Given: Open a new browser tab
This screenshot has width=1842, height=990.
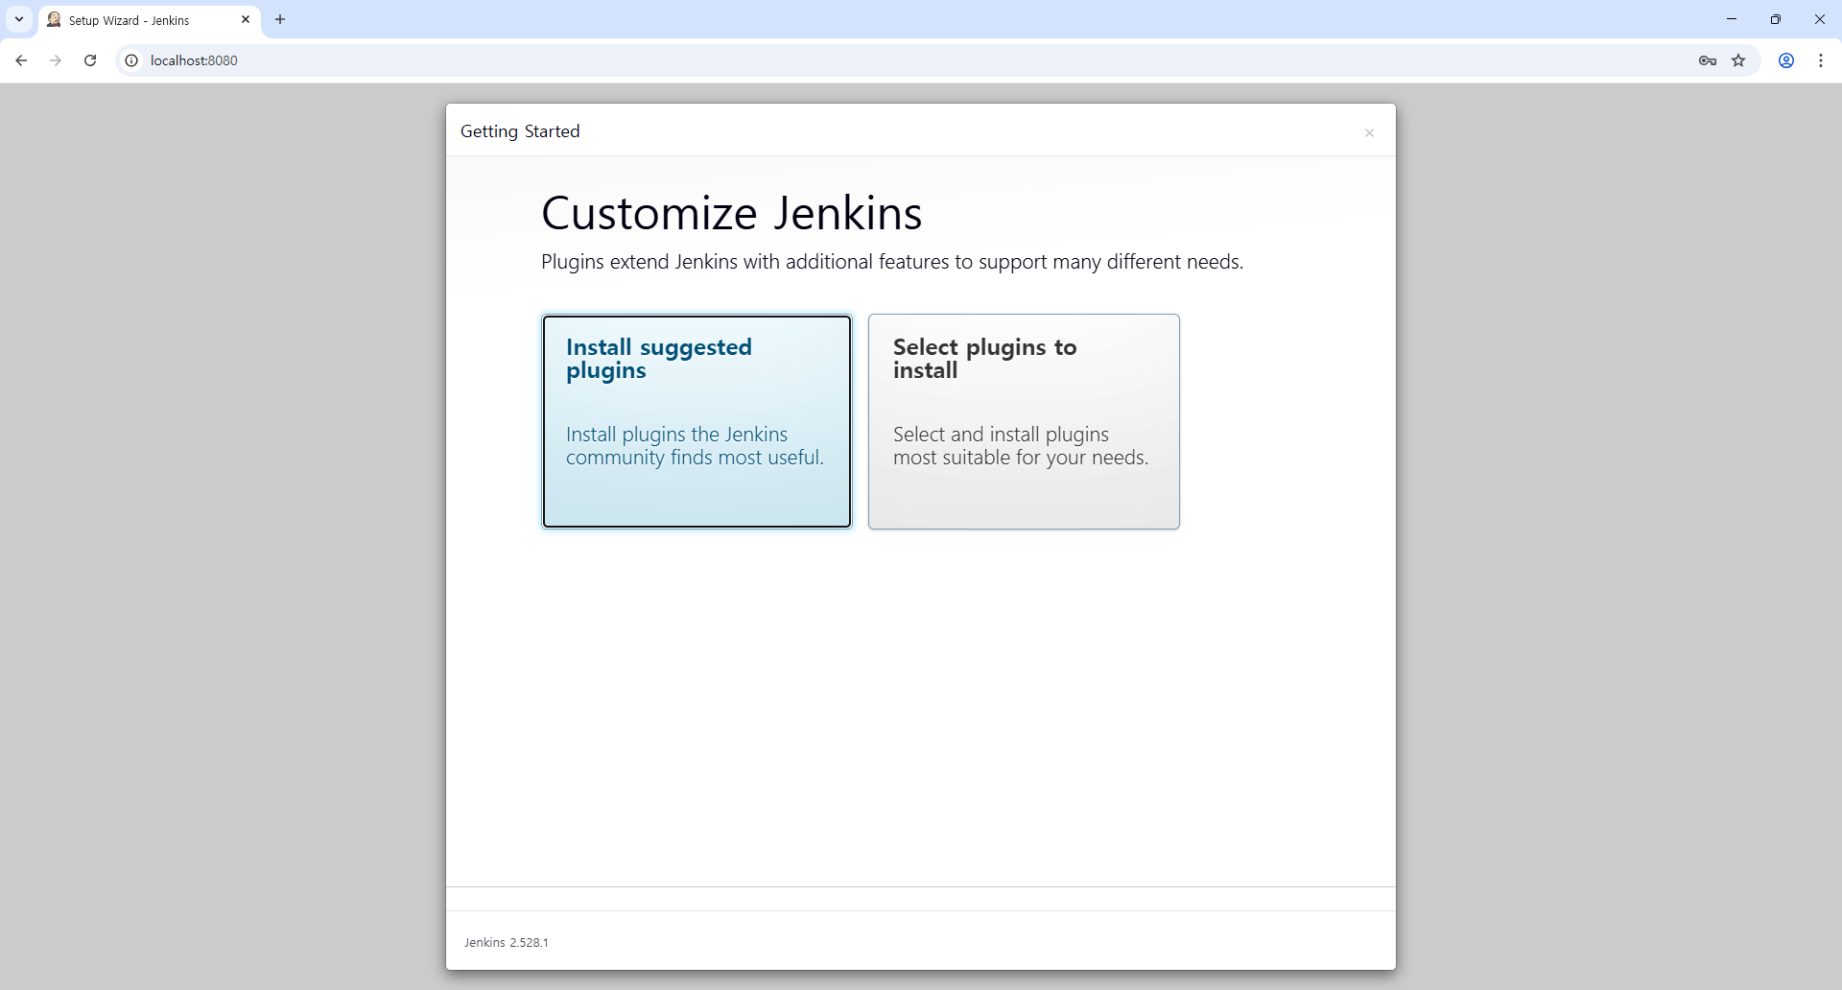Looking at the screenshot, I should [280, 19].
